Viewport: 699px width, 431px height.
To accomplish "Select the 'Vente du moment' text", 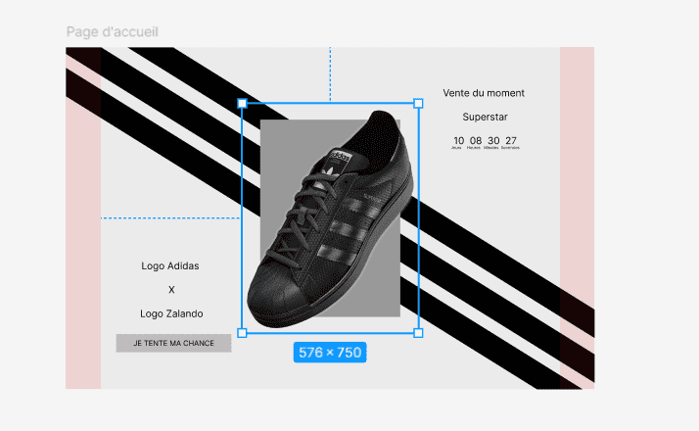I will tap(484, 93).
